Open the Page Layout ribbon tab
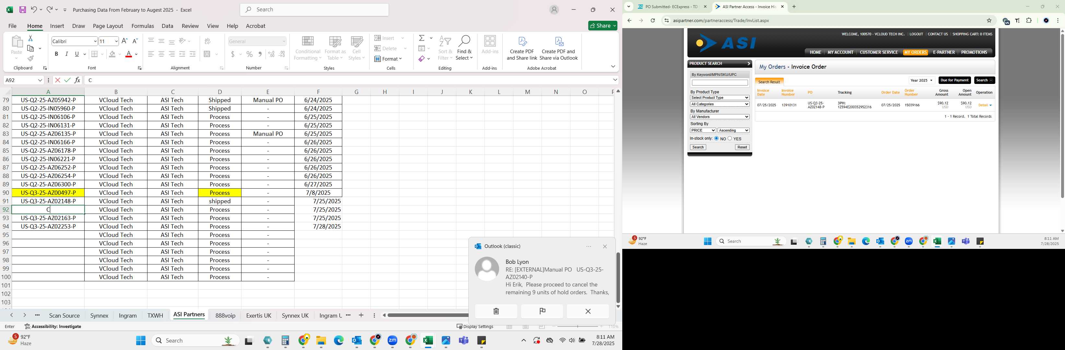Viewport: 1065px width, 350px height. point(108,26)
